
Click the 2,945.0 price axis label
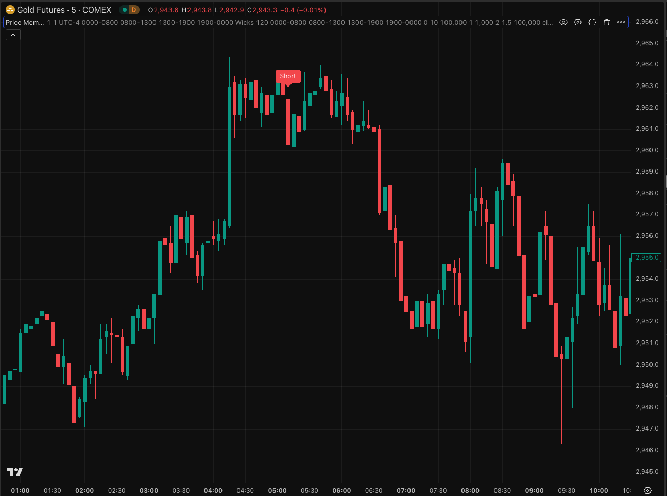click(x=647, y=472)
